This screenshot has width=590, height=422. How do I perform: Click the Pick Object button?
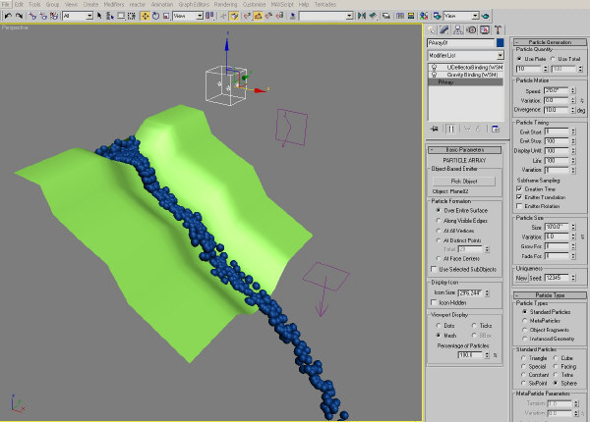(x=464, y=181)
